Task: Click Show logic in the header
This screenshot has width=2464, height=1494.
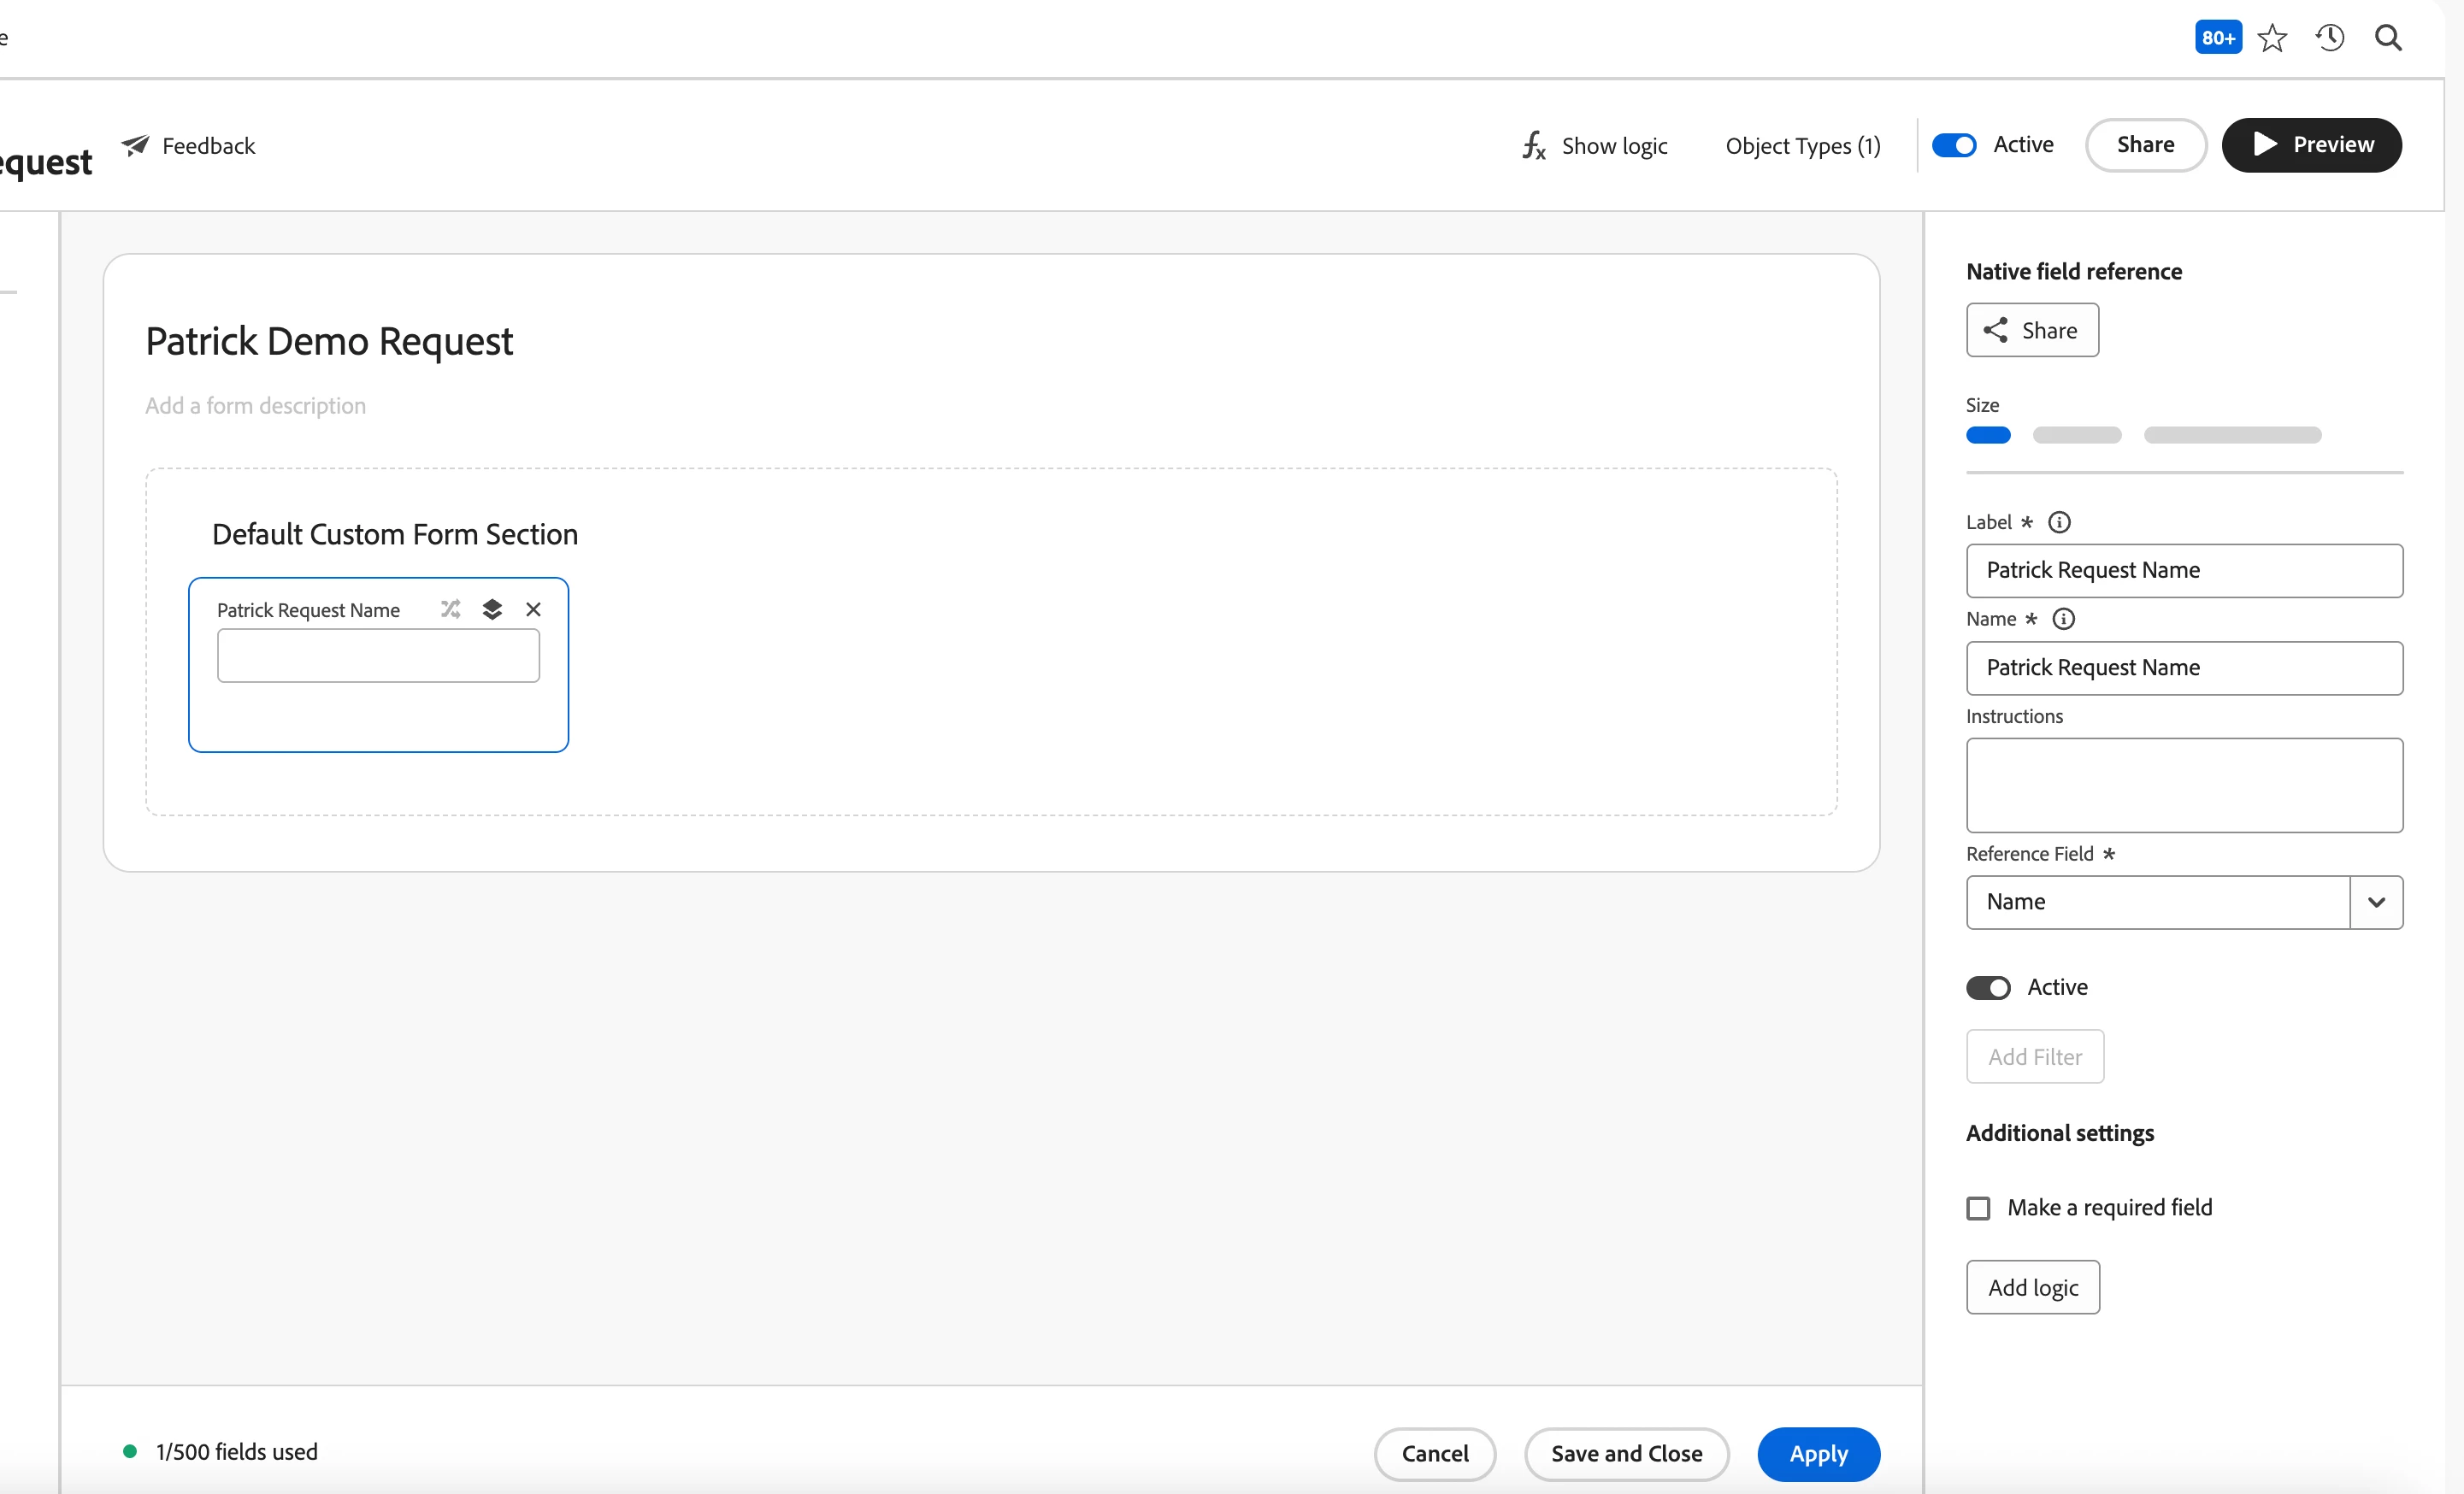Action: [1595, 146]
